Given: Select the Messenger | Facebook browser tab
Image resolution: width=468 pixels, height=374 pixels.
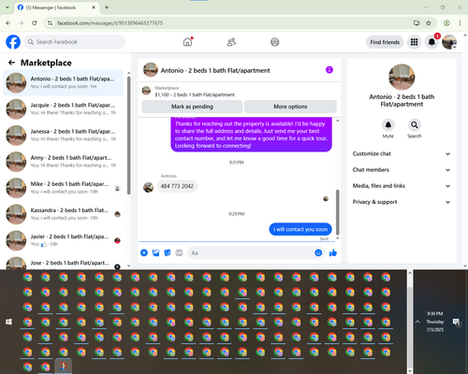Looking at the screenshot, I should coord(56,7).
